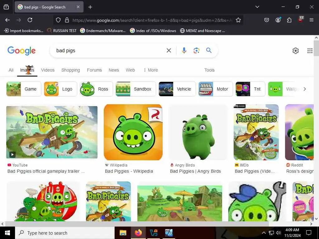Switch to the Shopping tab

(x=71, y=70)
